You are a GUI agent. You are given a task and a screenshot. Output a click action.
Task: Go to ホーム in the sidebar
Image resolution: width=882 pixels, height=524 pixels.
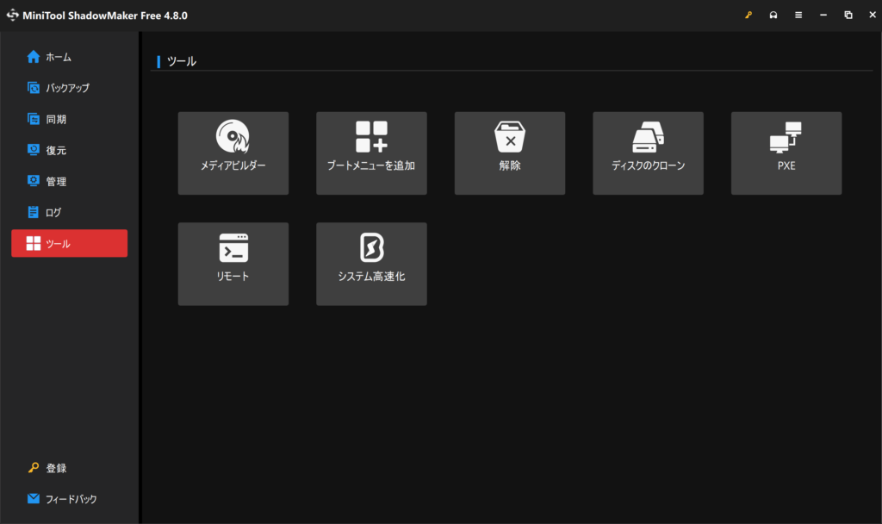point(59,57)
